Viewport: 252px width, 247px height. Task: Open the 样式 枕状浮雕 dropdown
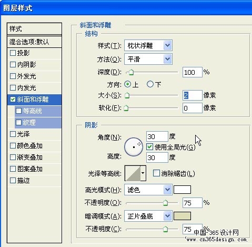click(x=148, y=45)
